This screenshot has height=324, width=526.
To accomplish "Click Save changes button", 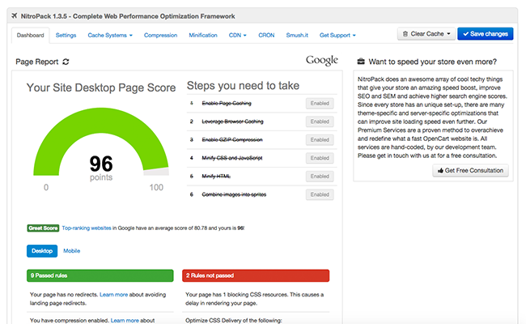I will (x=486, y=34).
